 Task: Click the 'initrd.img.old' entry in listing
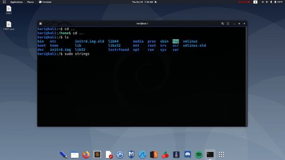click(x=90, y=41)
